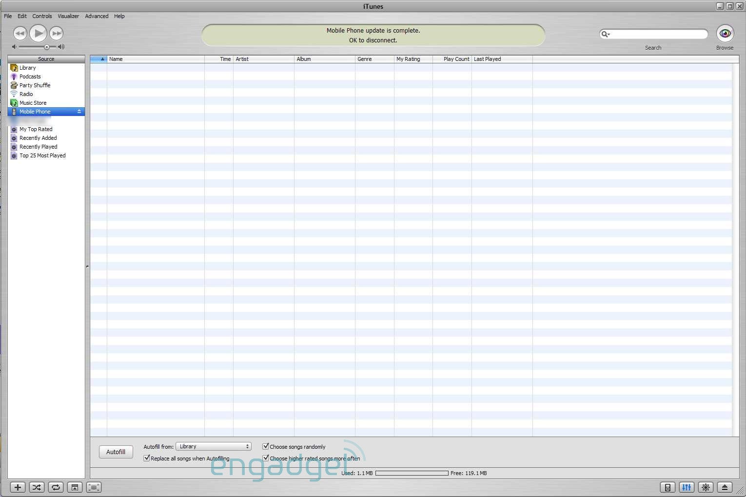Click the sort arrow order column header
This screenshot has width=746, height=497.
pos(98,59)
